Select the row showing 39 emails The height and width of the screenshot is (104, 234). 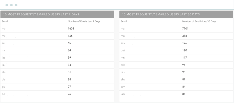click(x=57, y=58)
